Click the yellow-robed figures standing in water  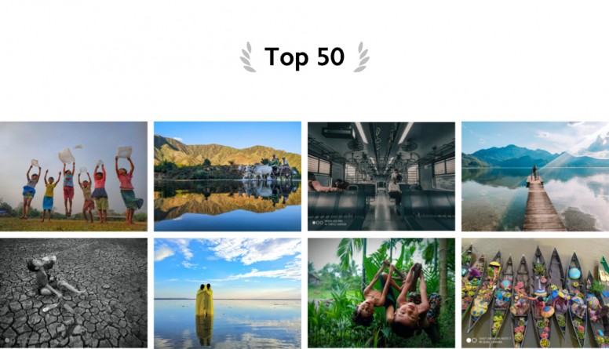click(204, 300)
